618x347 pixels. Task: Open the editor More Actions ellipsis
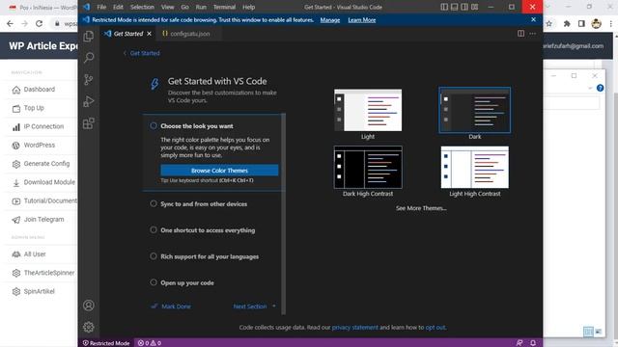(532, 34)
